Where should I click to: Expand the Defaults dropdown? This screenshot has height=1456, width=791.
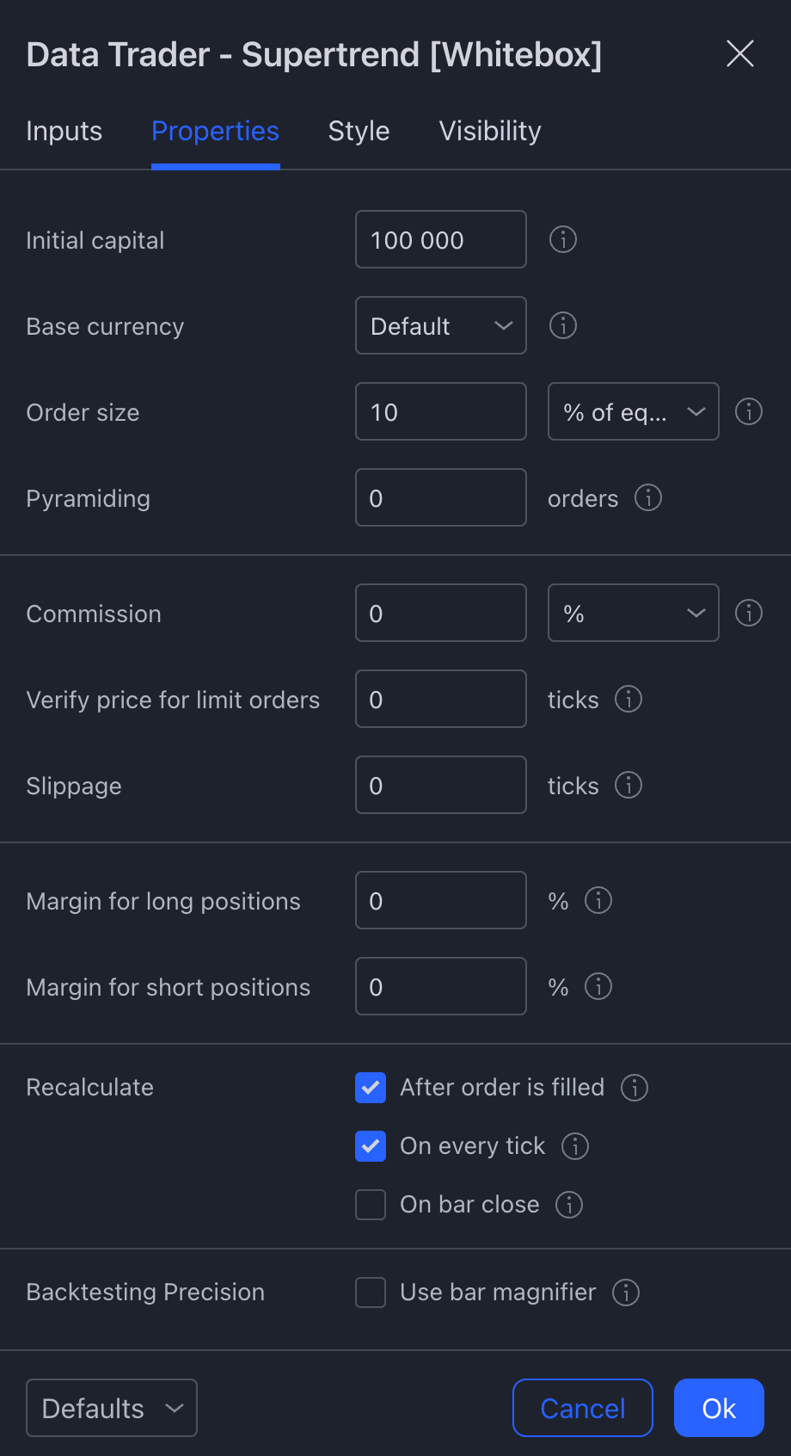[112, 1408]
